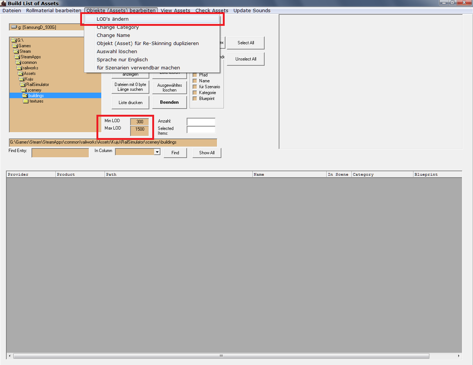Open the In Column dropdown arrow
The height and width of the screenshot is (365, 473).
[157, 152]
